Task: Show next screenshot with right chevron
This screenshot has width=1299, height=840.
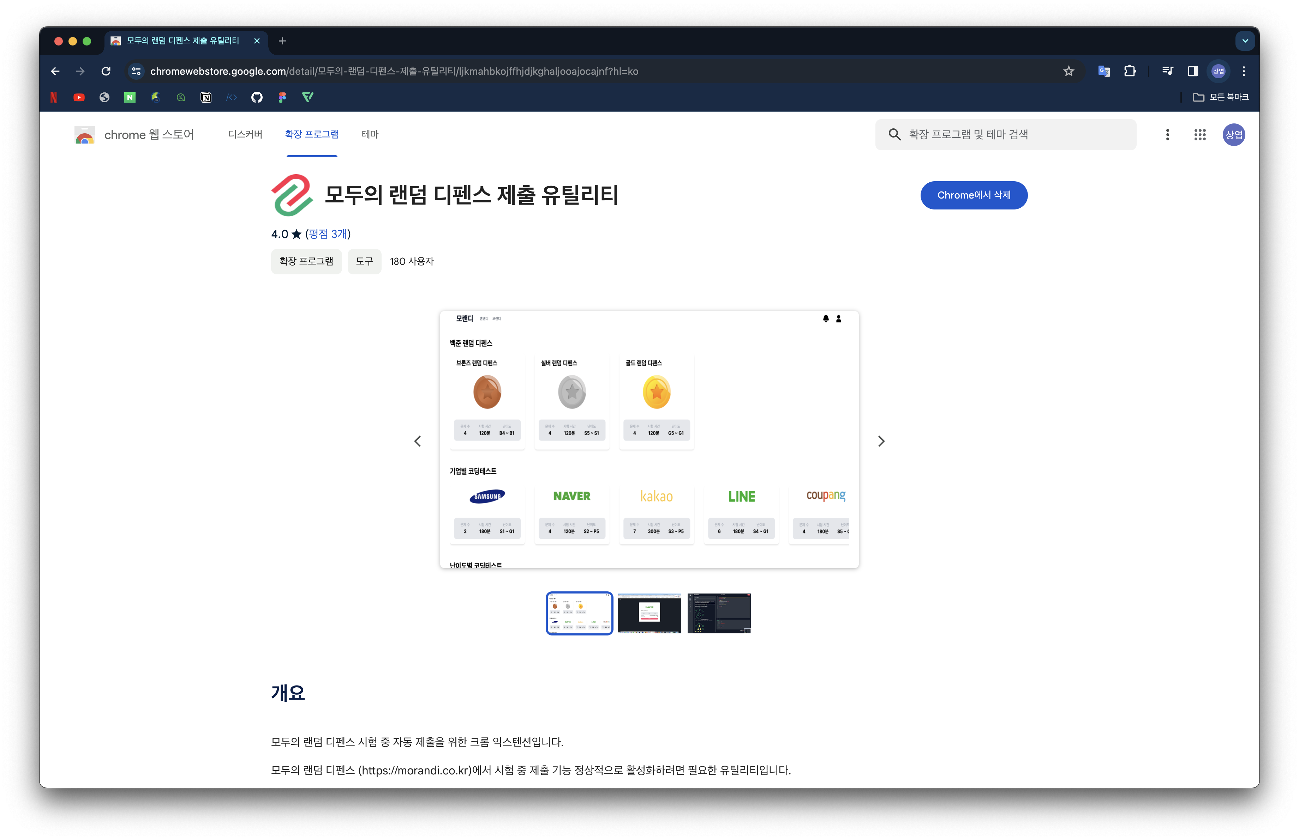Action: 881,441
